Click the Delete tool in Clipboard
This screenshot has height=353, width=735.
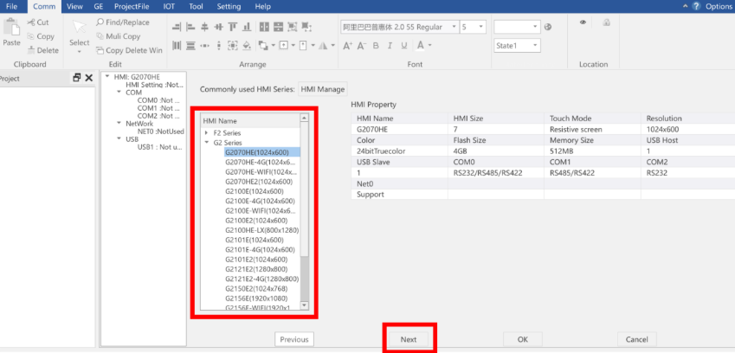pos(42,50)
